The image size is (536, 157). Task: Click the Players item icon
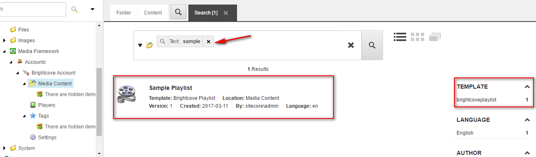(33, 105)
